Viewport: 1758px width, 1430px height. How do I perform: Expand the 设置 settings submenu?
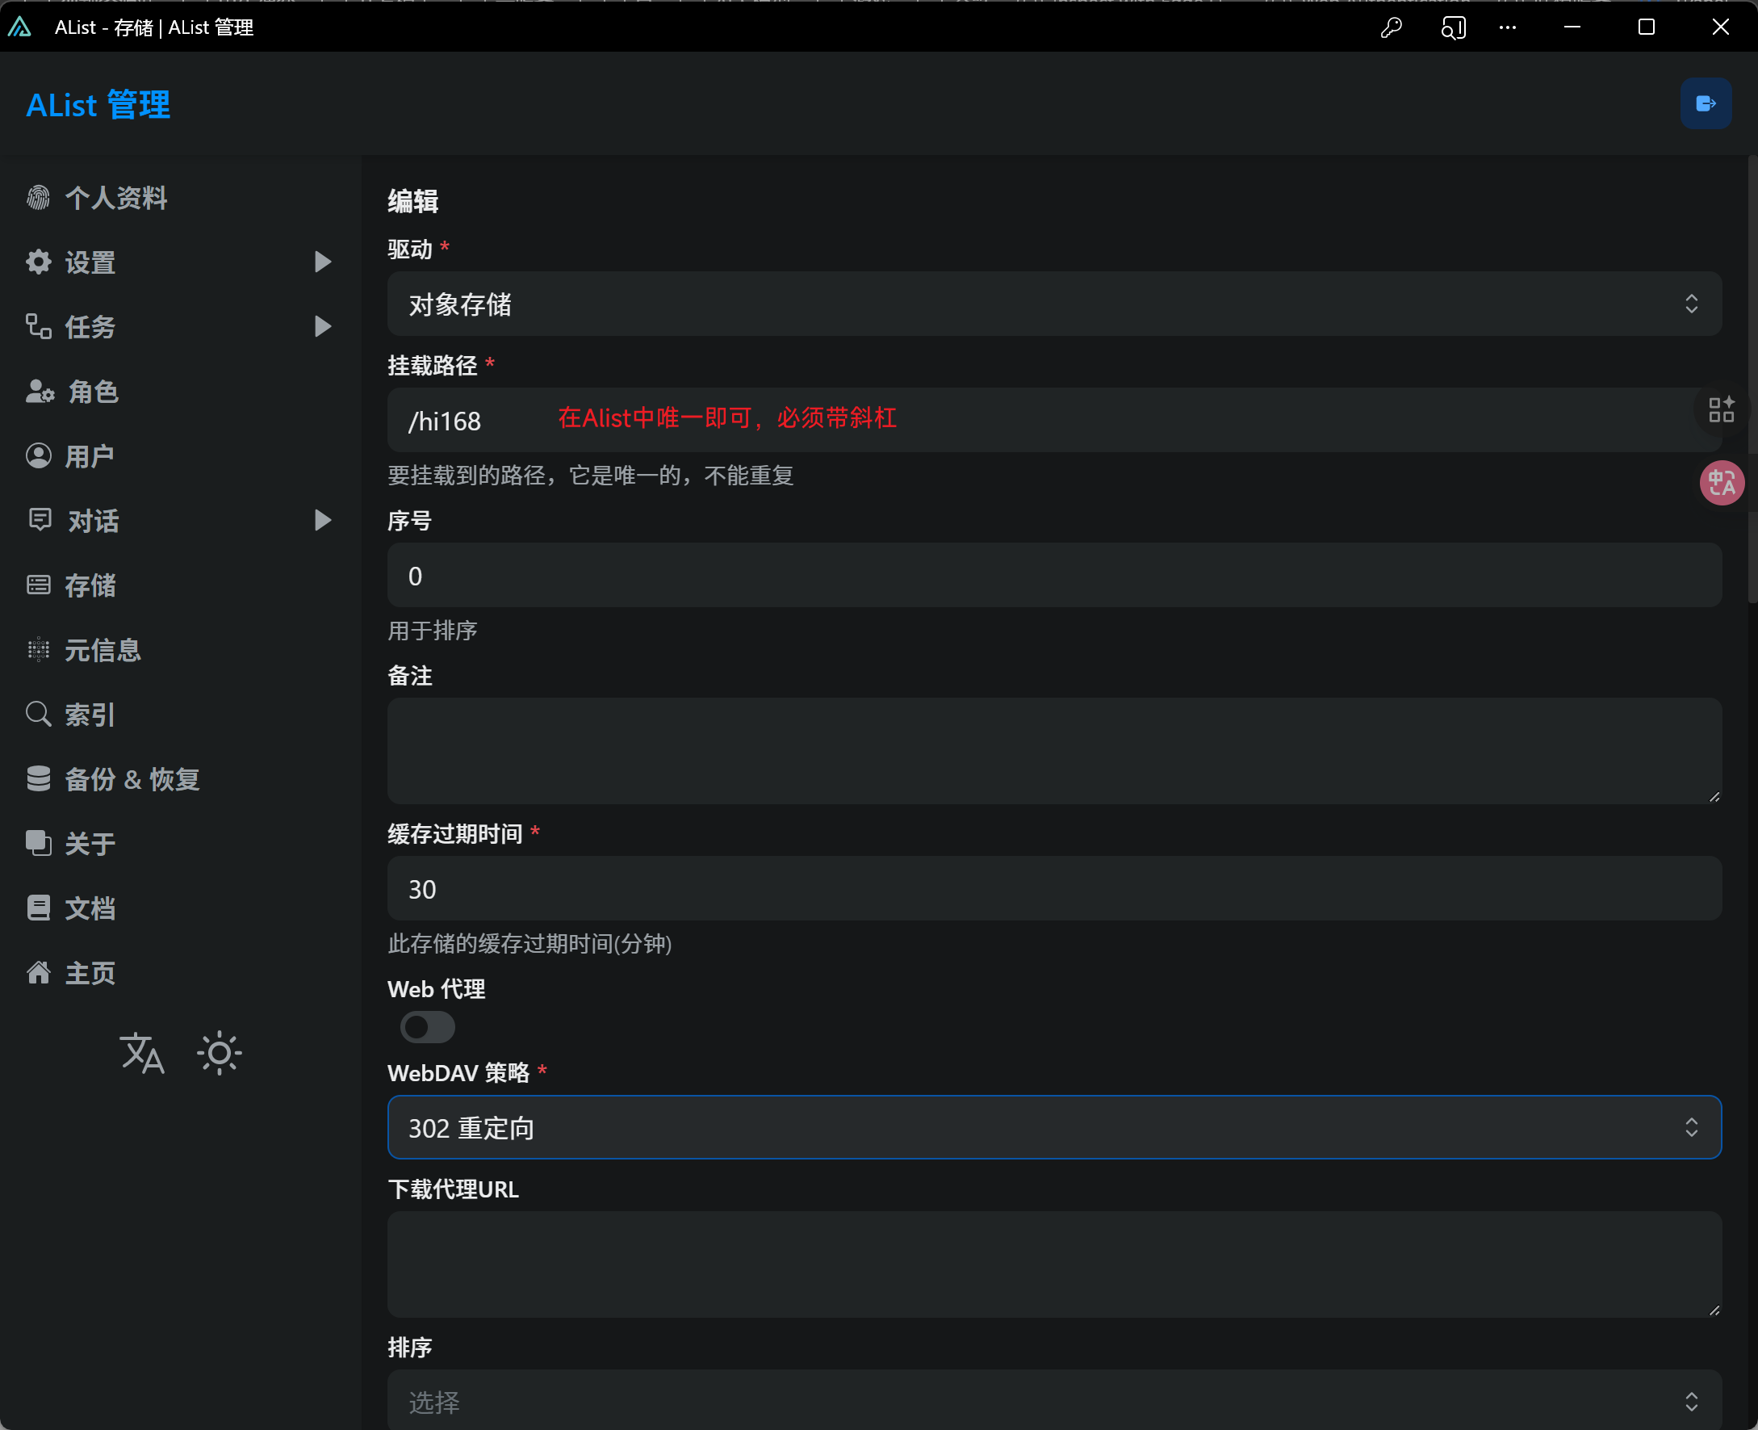pos(90,262)
